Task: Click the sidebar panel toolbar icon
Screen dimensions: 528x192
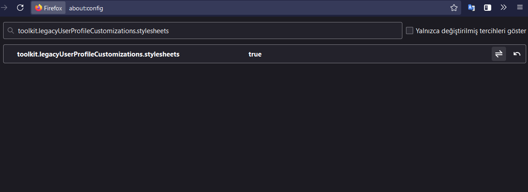Action: click(x=488, y=8)
